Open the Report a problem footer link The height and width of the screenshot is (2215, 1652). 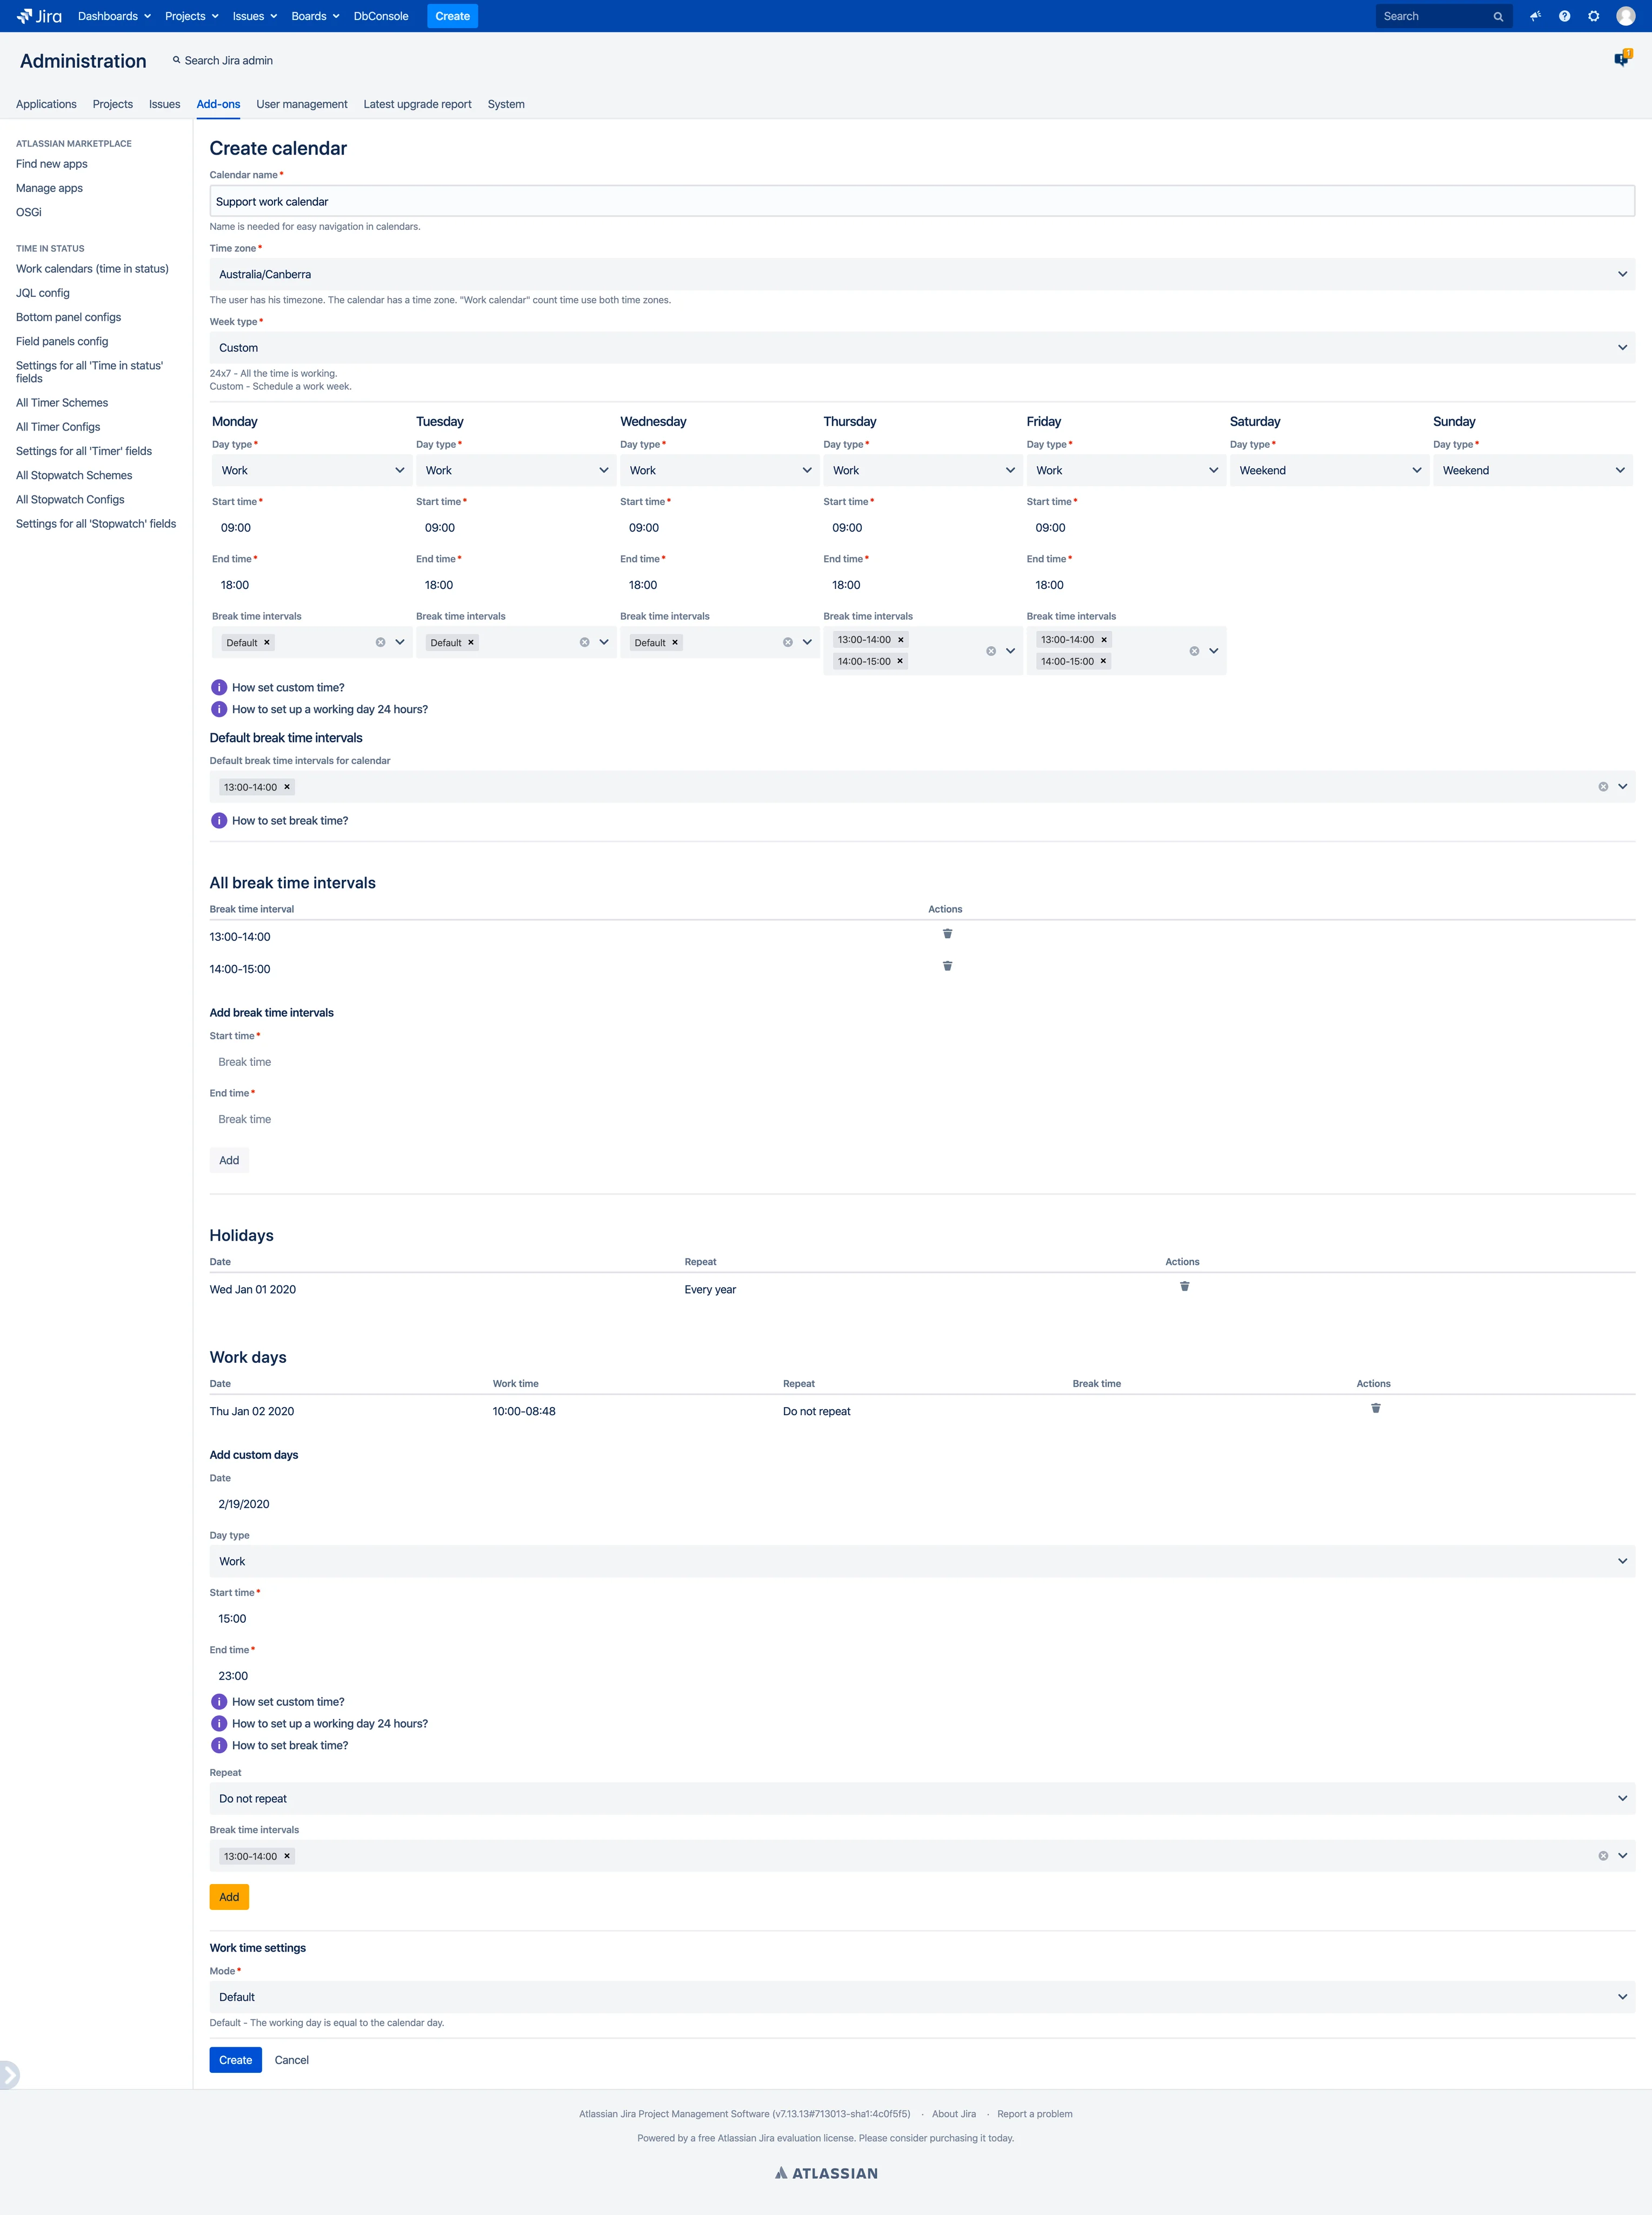(1034, 2114)
